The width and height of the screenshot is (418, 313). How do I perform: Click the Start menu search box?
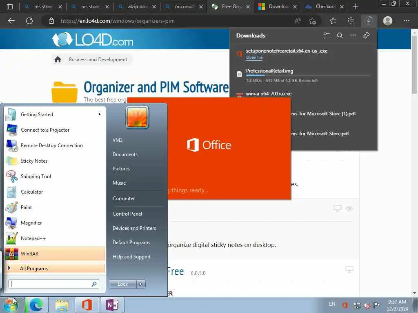pyautogui.click(x=53, y=284)
